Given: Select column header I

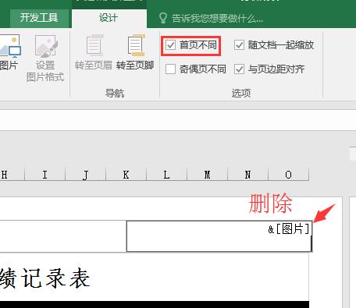Looking at the screenshot, I should click(44, 175).
